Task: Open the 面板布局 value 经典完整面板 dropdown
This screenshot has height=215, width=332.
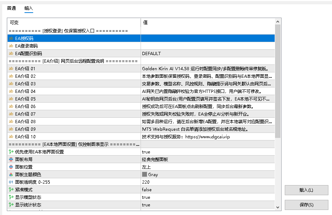Action: click(208, 160)
